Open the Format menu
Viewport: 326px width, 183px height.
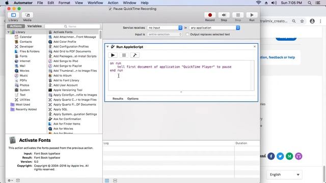(x=64, y=3)
